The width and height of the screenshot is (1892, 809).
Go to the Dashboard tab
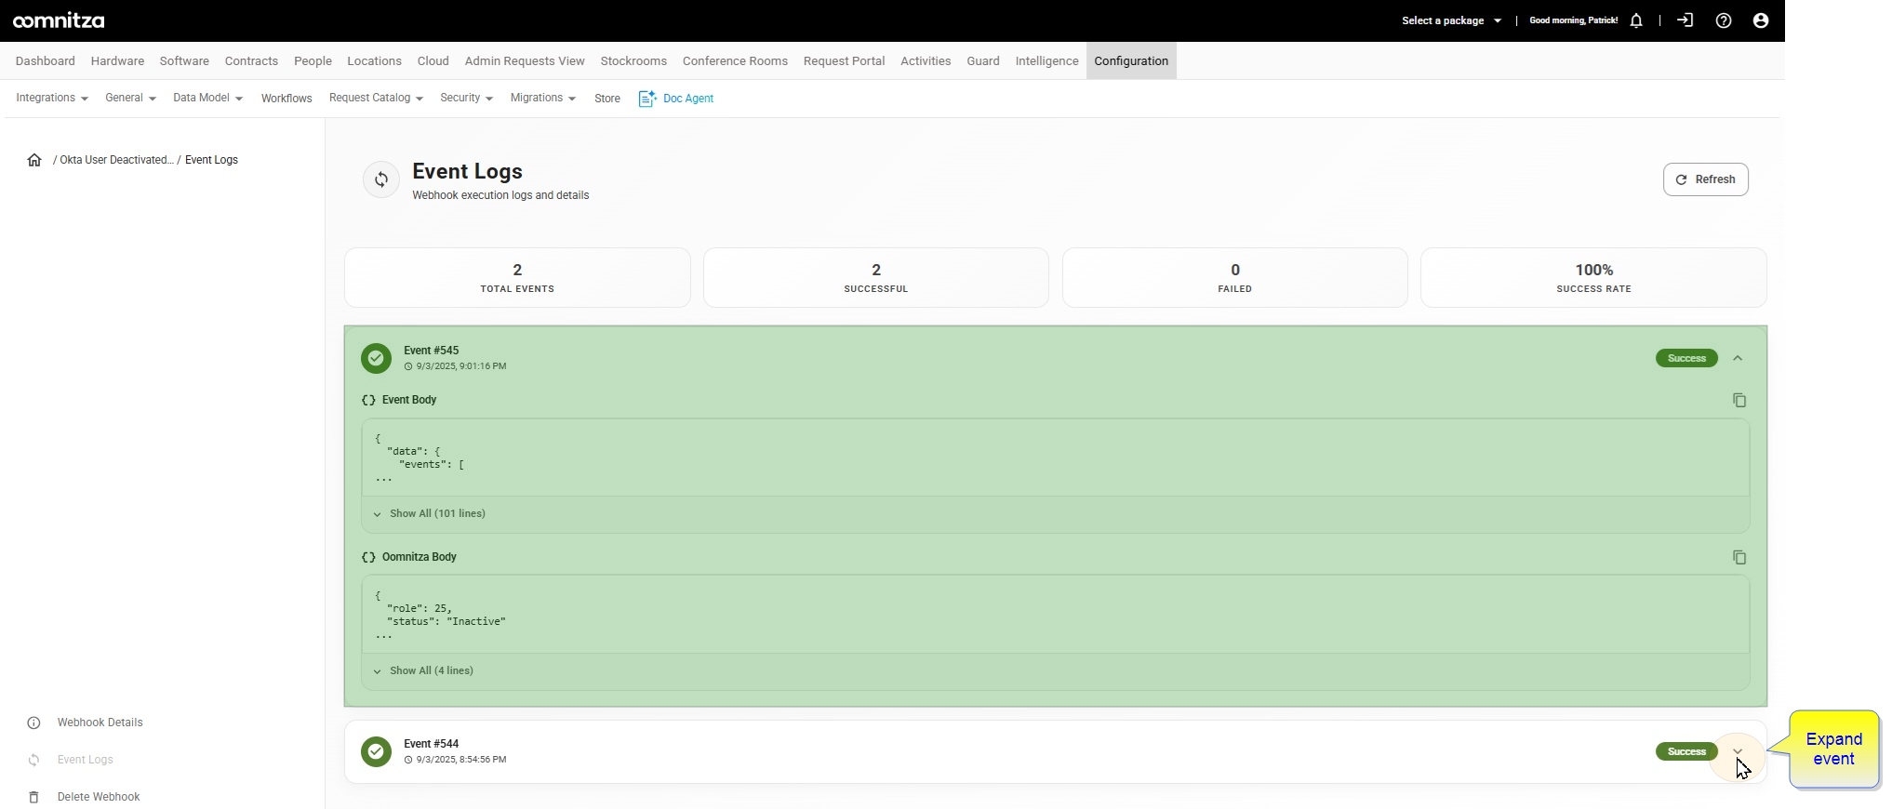coord(46,60)
